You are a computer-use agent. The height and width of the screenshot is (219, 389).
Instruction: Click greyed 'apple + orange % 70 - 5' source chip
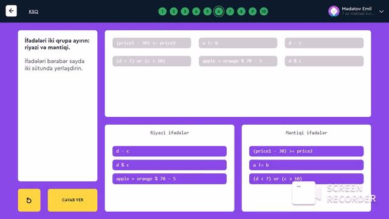(x=238, y=61)
